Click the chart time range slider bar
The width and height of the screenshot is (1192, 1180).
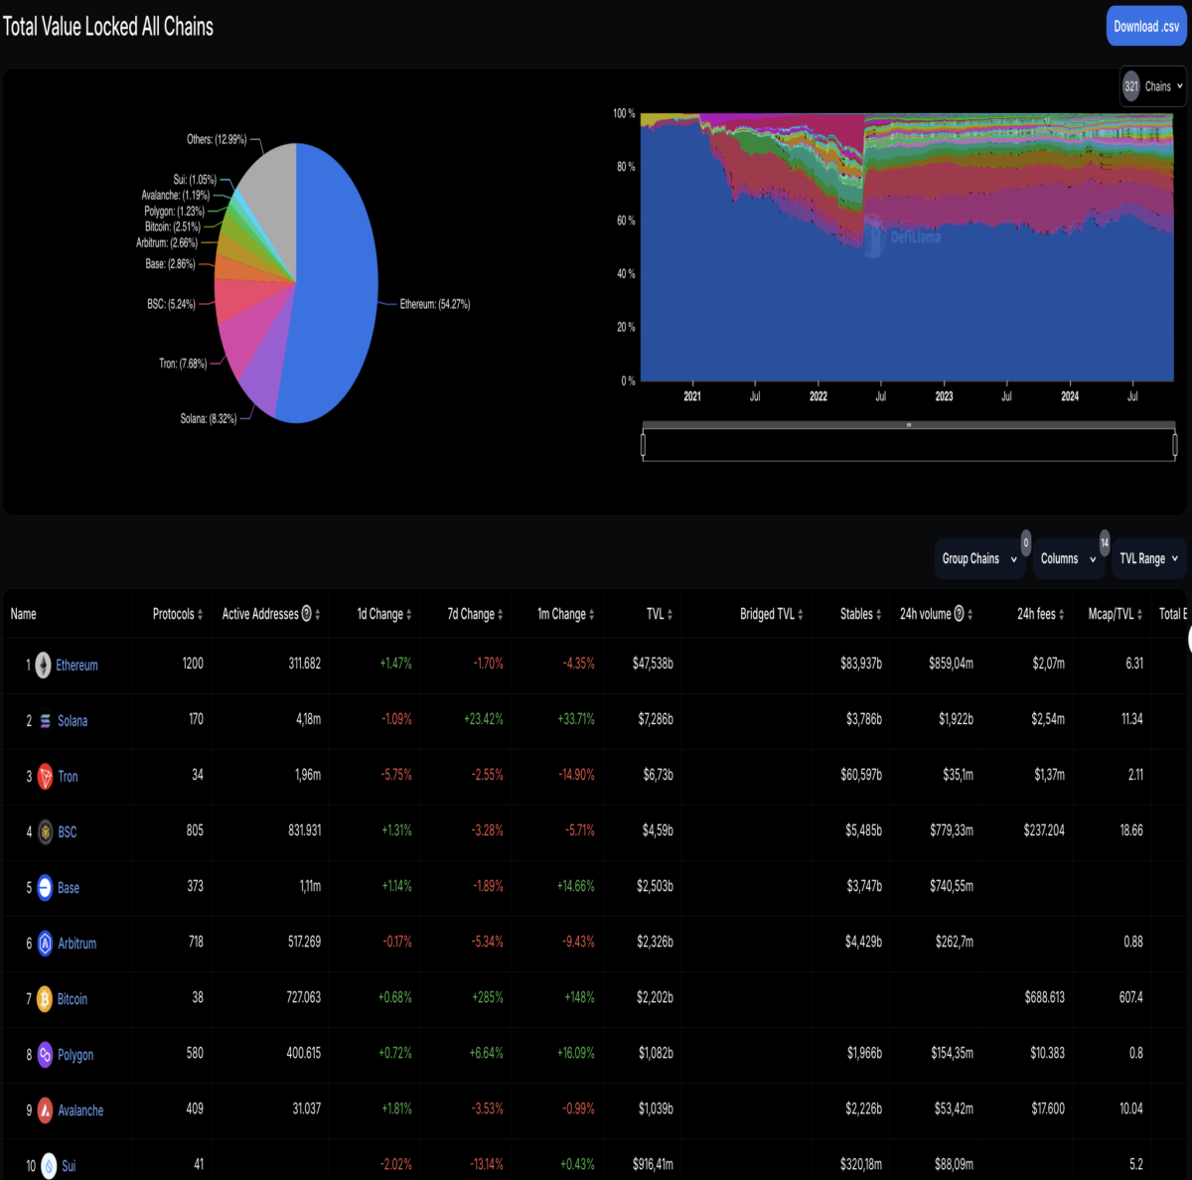point(909,424)
